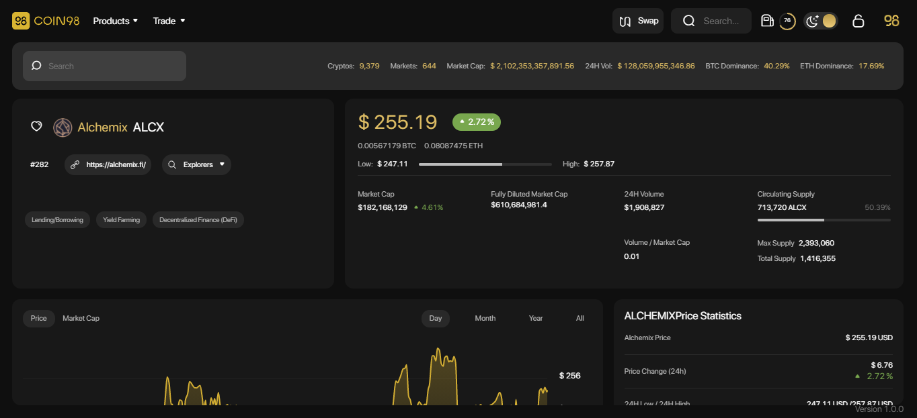Click the circular 76 gas indicator
The height and width of the screenshot is (418, 917).
click(787, 21)
